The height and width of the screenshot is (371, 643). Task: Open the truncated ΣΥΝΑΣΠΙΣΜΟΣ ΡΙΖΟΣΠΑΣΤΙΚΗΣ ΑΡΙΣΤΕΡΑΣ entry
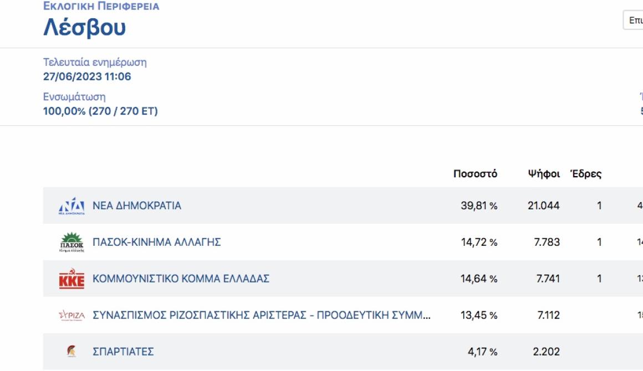pyautogui.click(x=262, y=315)
